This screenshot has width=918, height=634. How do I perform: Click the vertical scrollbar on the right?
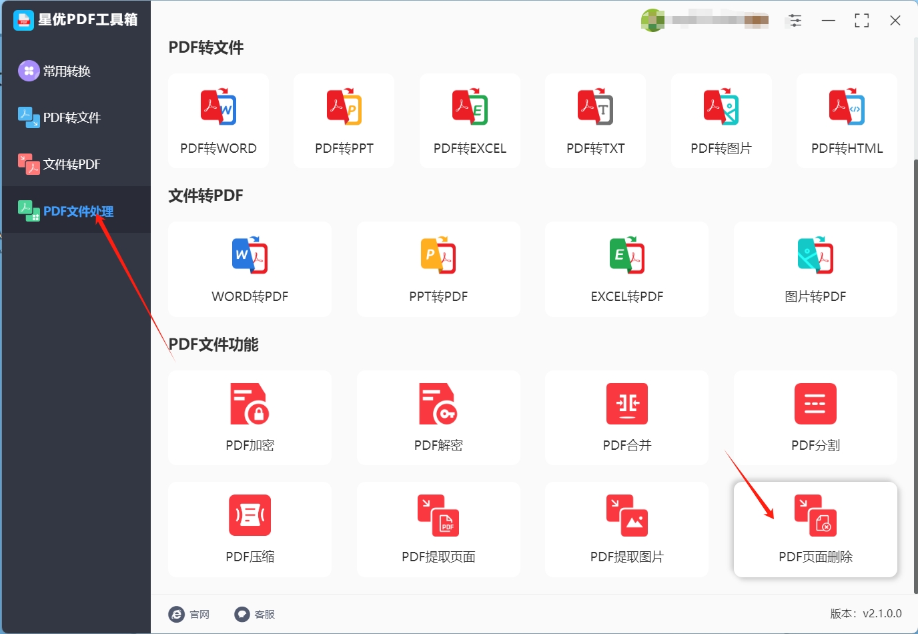[915, 377]
